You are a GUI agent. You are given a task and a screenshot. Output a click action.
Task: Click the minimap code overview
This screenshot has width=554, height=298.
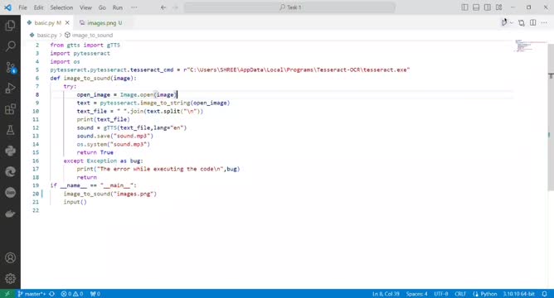pyautogui.click(x=529, y=46)
